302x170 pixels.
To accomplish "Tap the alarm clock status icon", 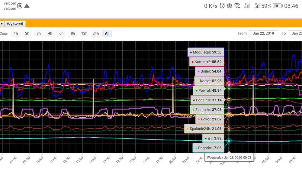I will (222, 6).
